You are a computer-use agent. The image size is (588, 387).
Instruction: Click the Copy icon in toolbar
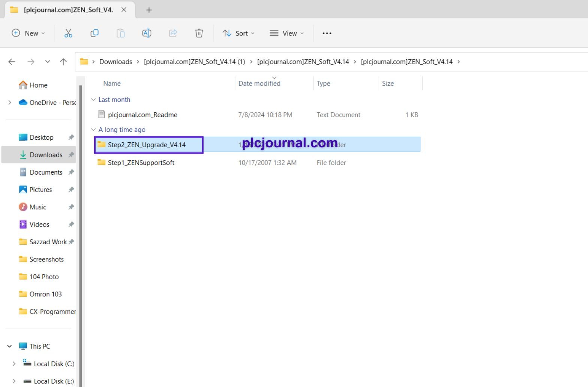click(94, 33)
